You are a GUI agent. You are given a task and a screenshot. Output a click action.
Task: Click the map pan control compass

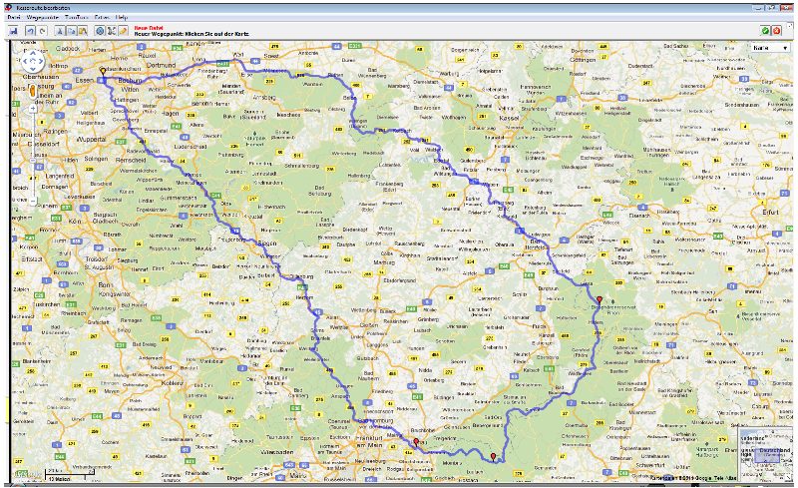click(x=34, y=61)
